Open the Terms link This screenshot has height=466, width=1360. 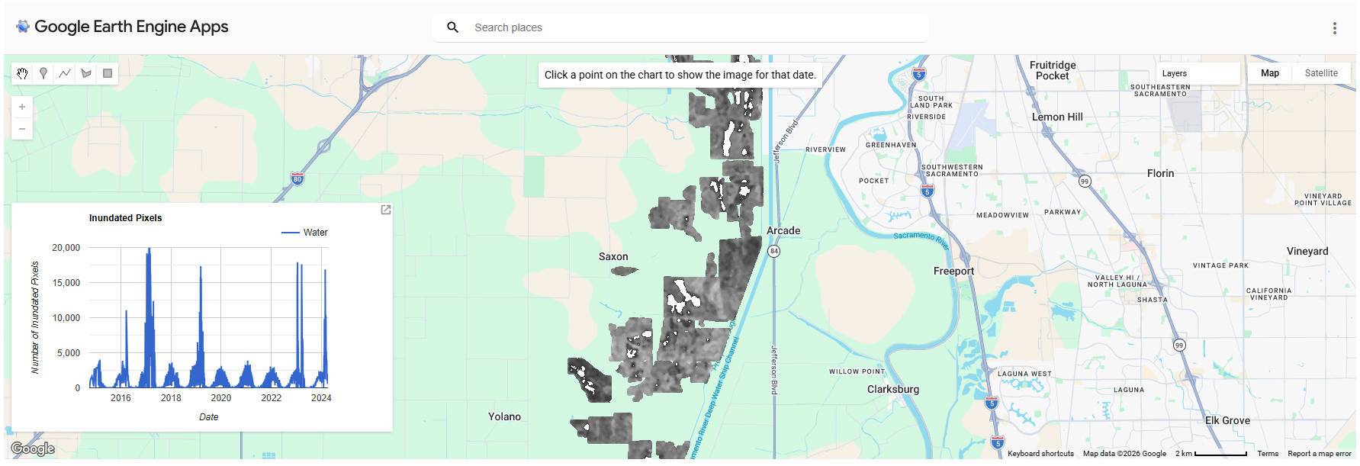click(1267, 454)
